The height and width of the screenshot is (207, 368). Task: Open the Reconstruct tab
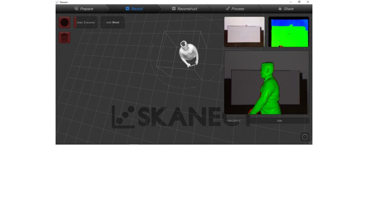point(184,9)
